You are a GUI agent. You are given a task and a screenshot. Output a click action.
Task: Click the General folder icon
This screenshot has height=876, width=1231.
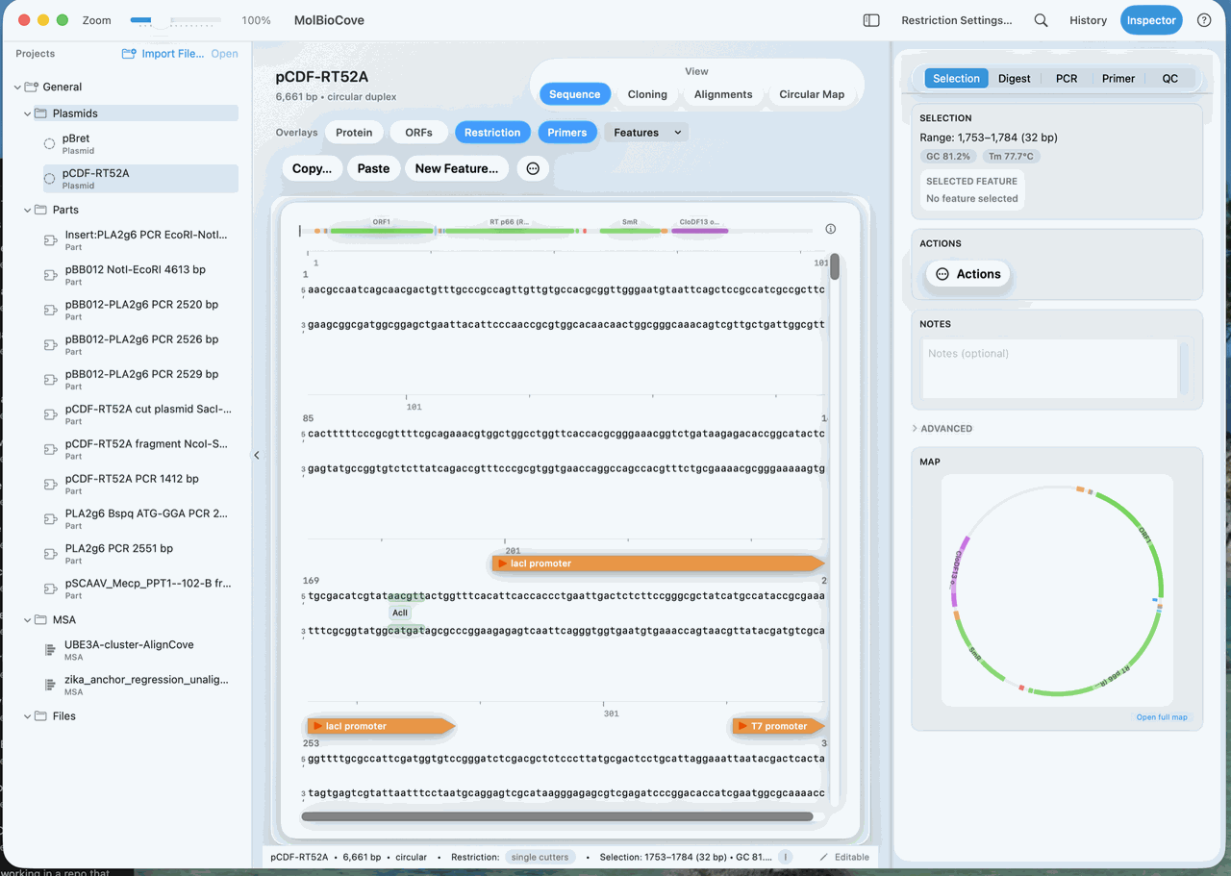32,87
